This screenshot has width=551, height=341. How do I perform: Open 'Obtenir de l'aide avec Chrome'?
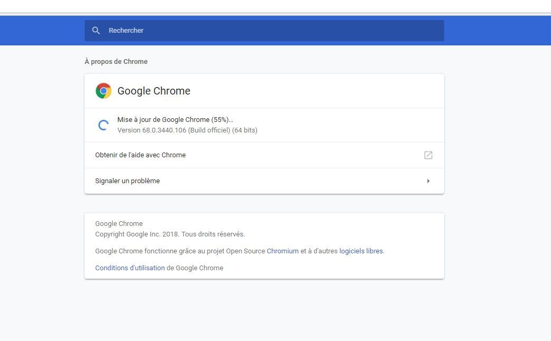(264, 155)
